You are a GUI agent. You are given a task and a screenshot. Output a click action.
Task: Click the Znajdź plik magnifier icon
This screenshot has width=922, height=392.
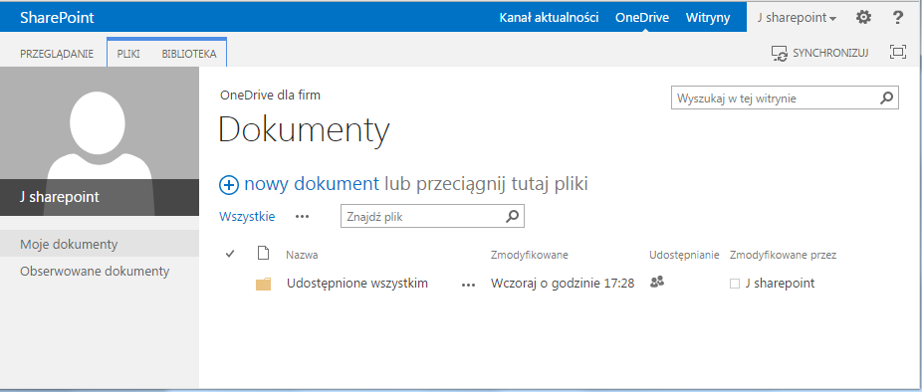(512, 216)
